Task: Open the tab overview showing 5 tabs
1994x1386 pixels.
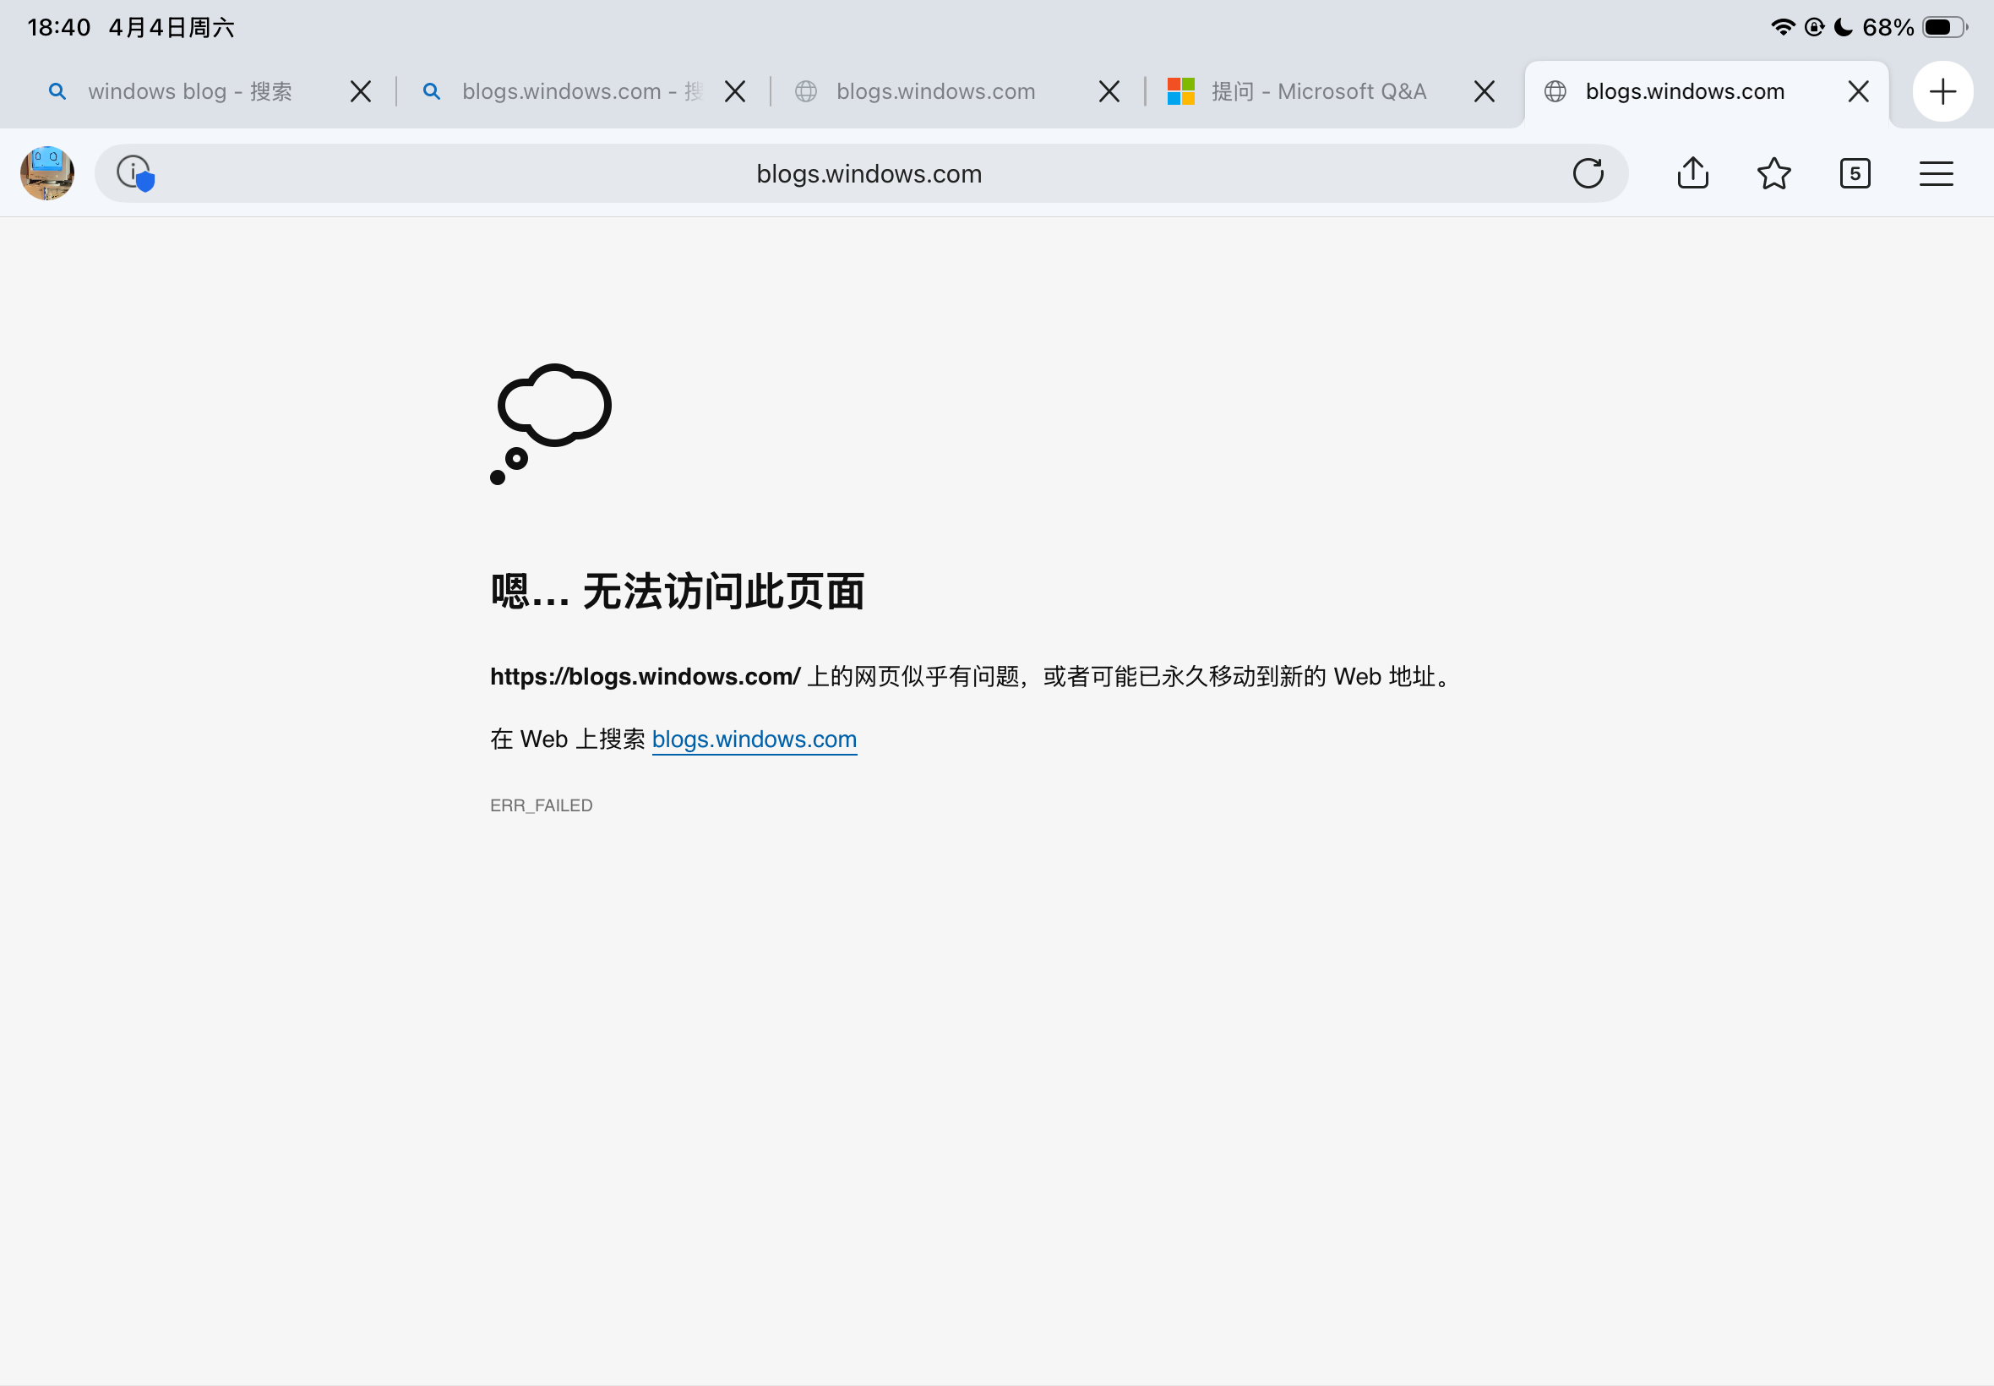Action: click(x=1855, y=174)
